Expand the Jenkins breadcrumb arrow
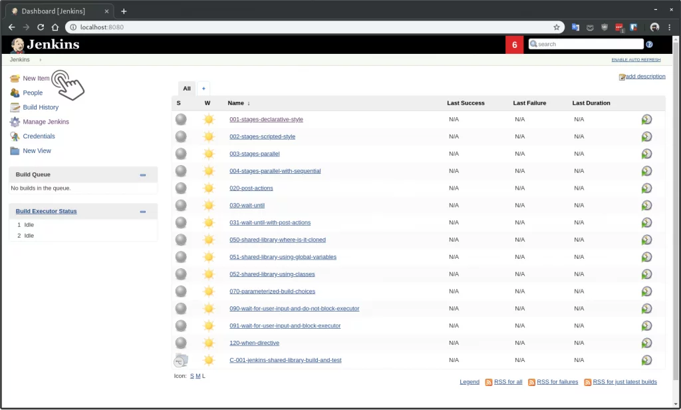This screenshot has height=410, width=681. tap(41, 59)
